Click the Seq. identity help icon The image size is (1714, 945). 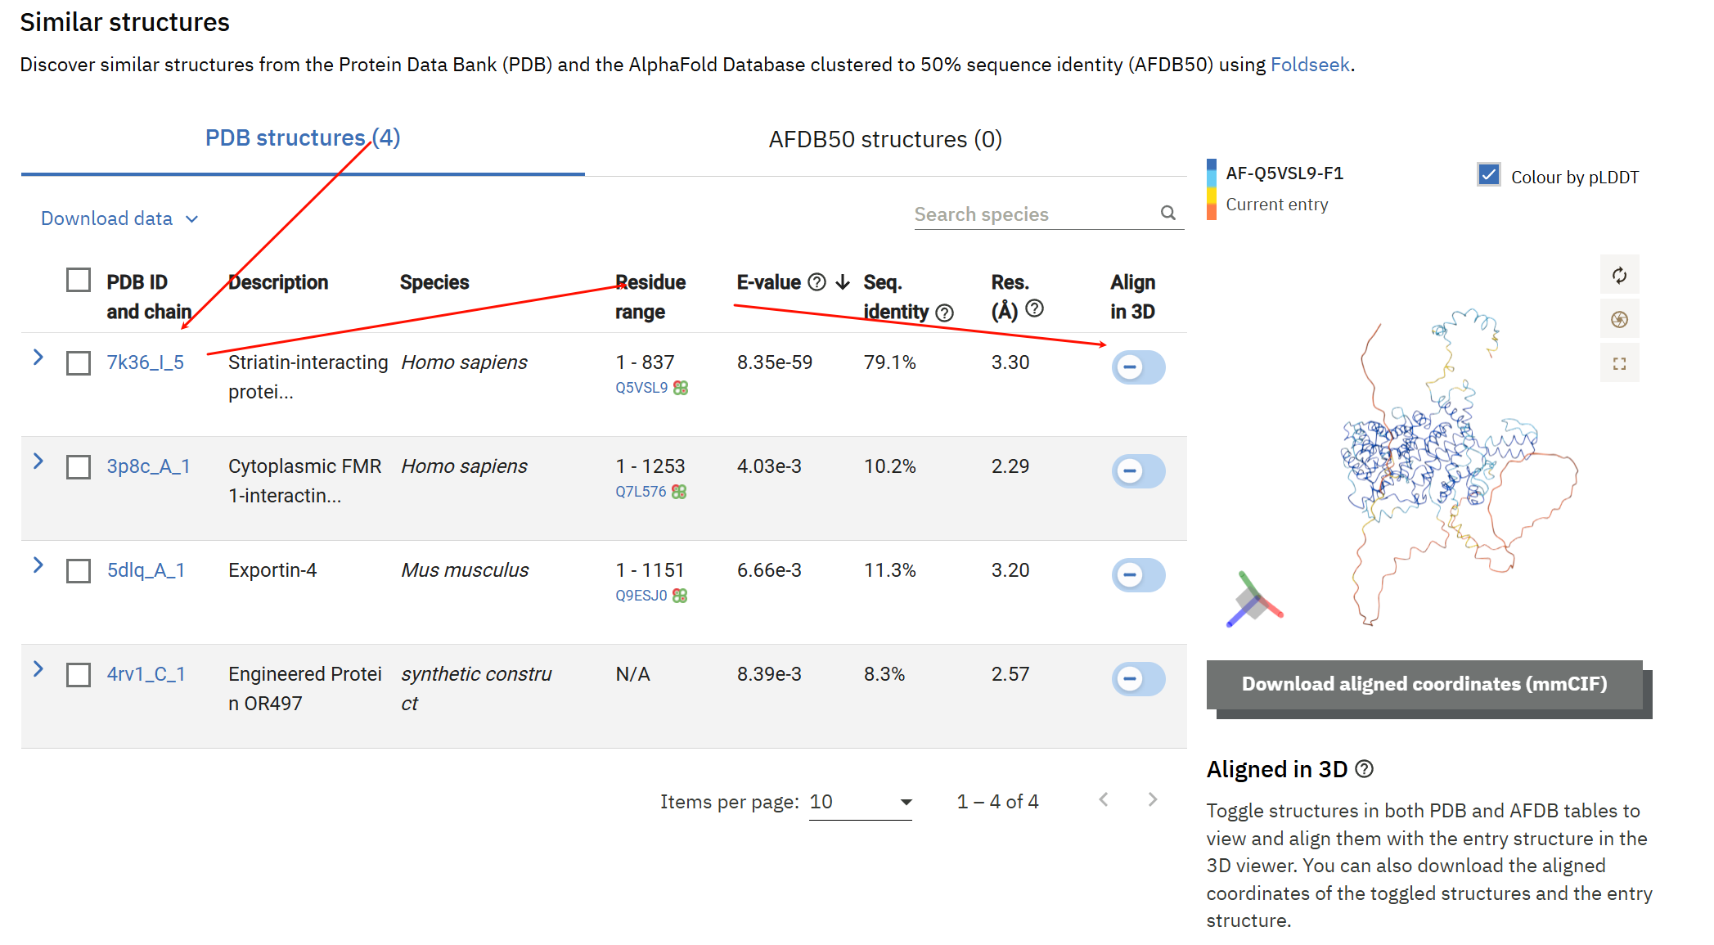945,313
